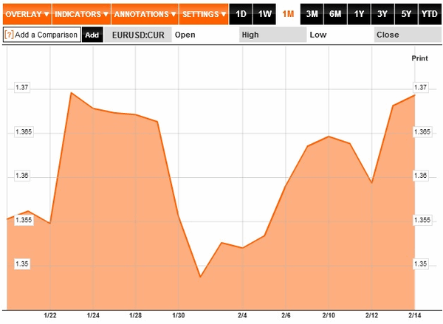
Task: Click the 1/22 date label
Action: [50, 316]
